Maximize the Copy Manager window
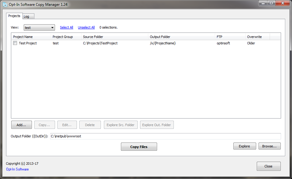This screenshot has height=179, width=292. tap(271, 3)
